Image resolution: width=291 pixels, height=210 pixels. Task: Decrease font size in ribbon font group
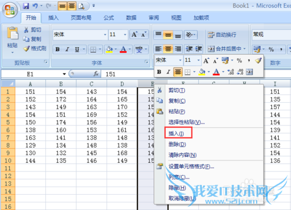[x=144, y=34]
